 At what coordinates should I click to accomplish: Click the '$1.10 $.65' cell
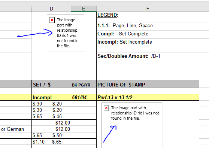51,142
